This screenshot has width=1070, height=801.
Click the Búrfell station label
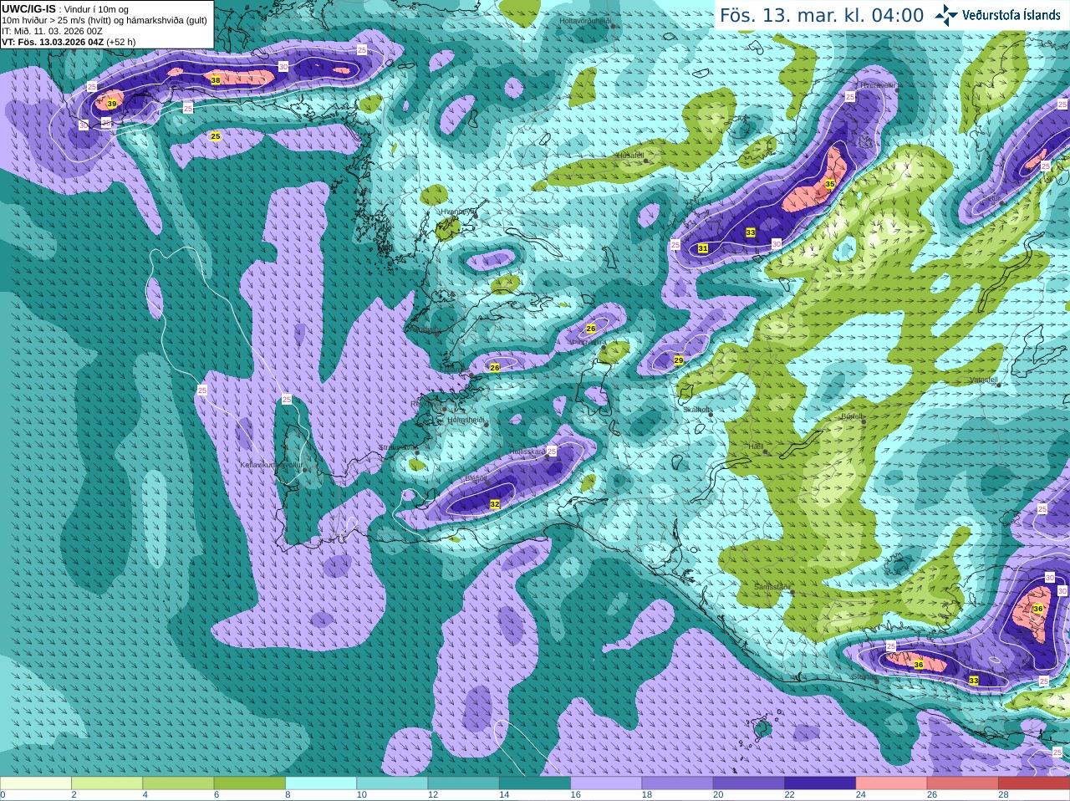coord(852,416)
